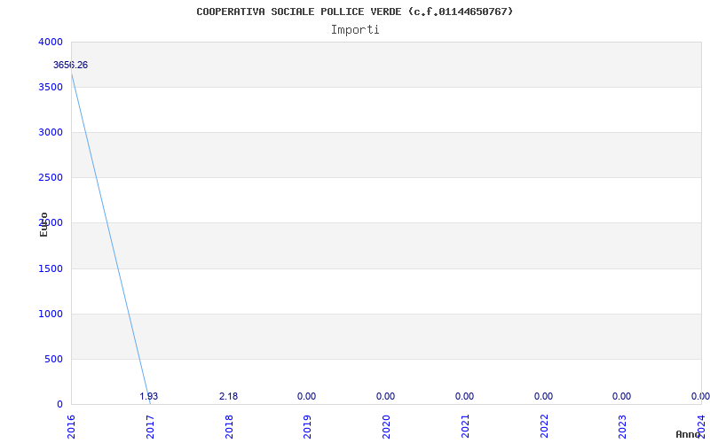Click the 0.00 value above 2019

pyautogui.click(x=306, y=396)
